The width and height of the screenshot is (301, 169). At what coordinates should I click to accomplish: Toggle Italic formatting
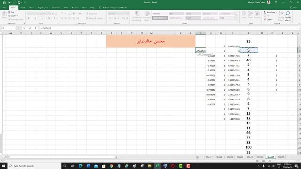coord(32,18)
